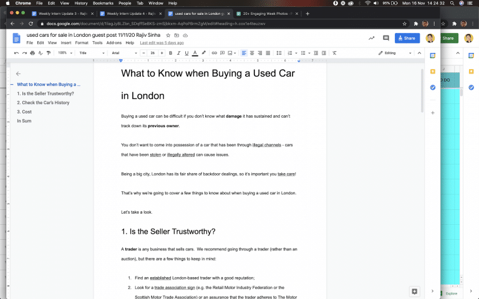479x299 pixels.
Task: Open comment history icon
Action: click(386, 38)
